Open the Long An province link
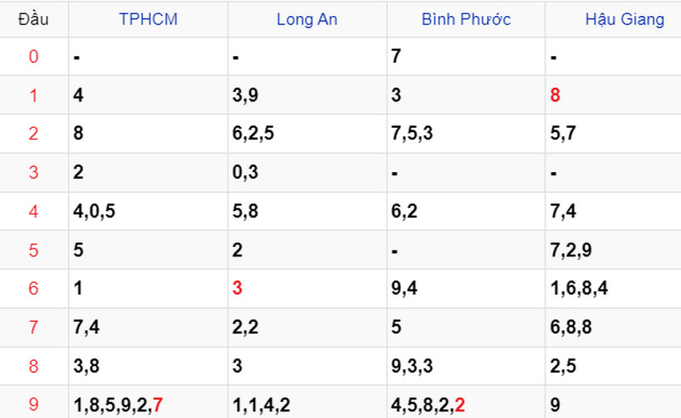 pyautogui.click(x=307, y=19)
